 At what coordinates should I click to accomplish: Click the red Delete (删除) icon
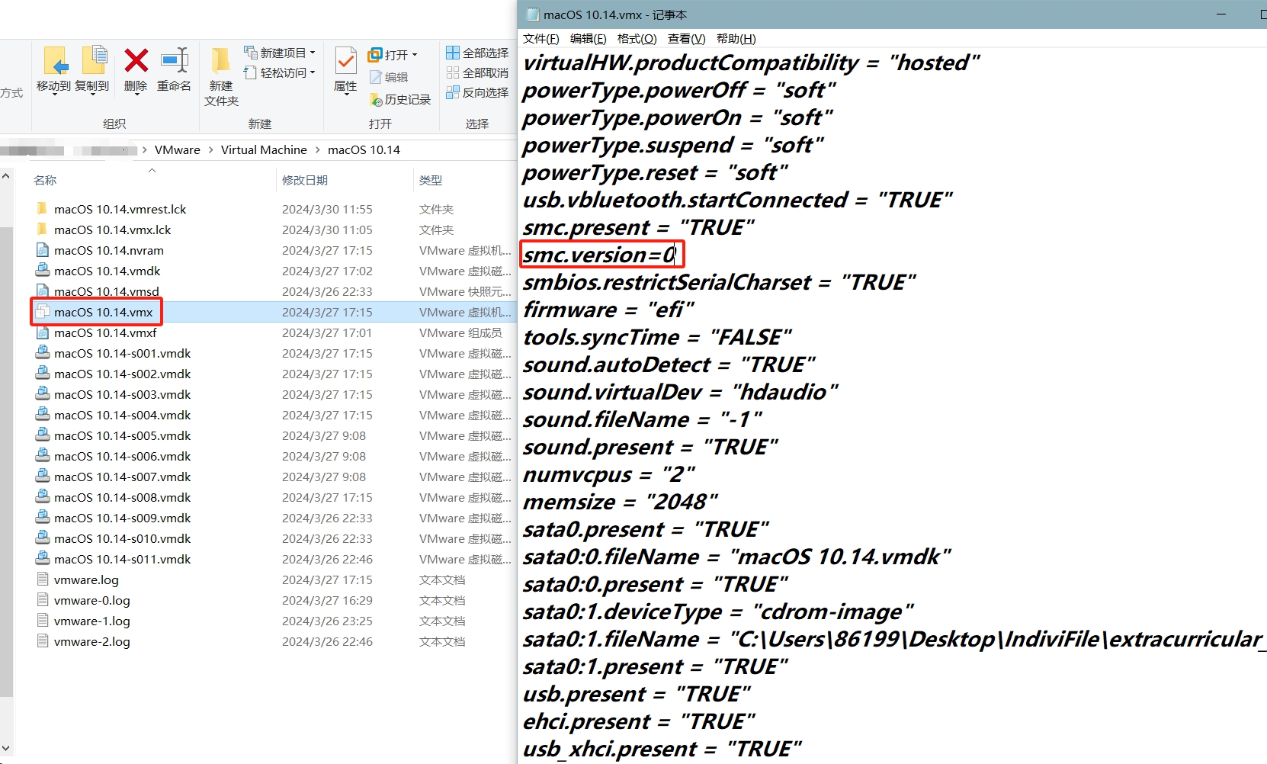(136, 61)
